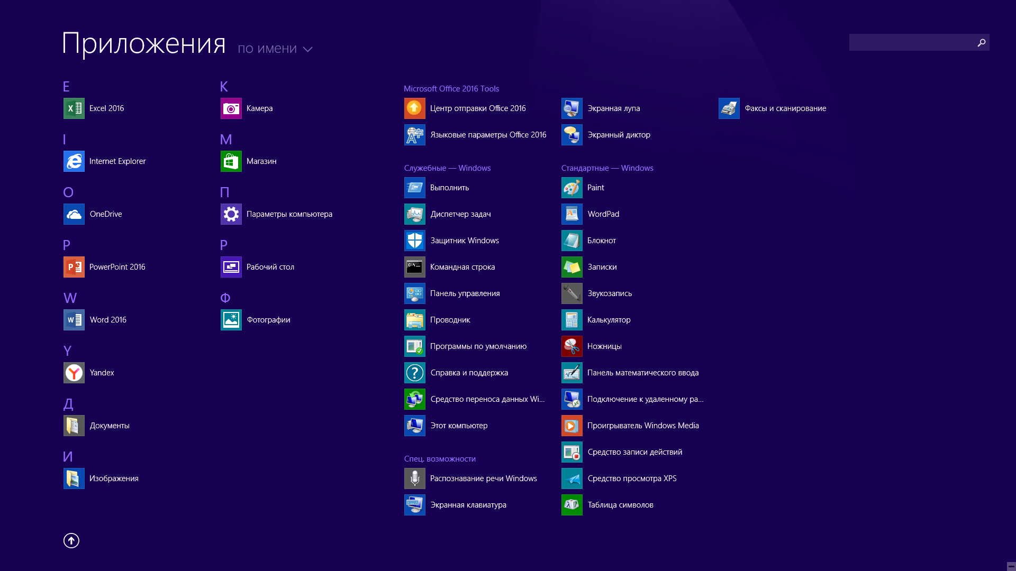Launch the Командная строка command prompt icon
The height and width of the screenshot is (571, 1016).
pyautogui.click(x=414, y=267)
